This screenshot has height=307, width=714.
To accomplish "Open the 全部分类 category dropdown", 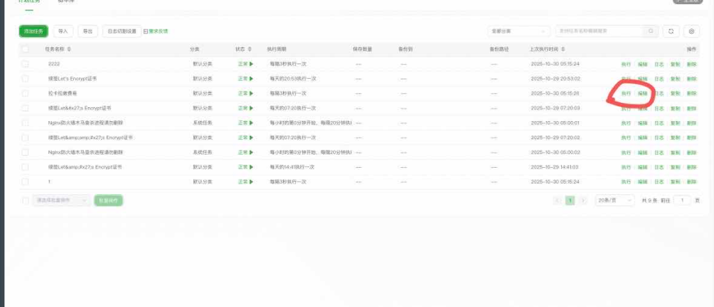I will [519, 31].
